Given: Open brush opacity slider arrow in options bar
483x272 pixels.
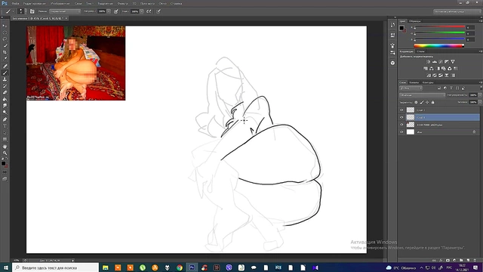Looking at the screenshot, I should coord(109,11).
